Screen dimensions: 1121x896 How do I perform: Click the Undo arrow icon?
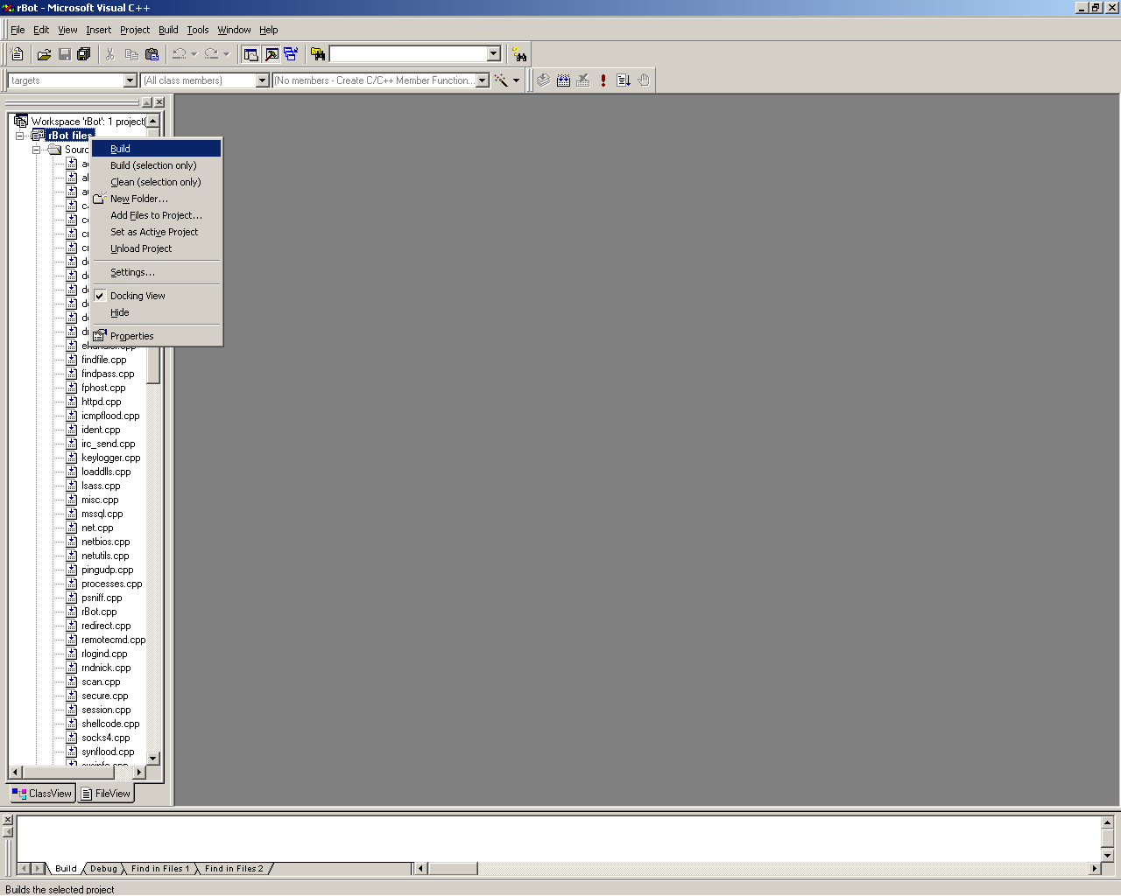pos(179,54)
